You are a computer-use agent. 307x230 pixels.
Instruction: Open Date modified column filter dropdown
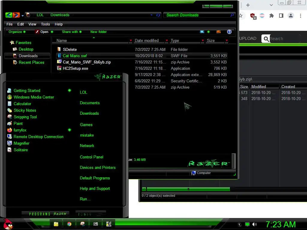167,40
